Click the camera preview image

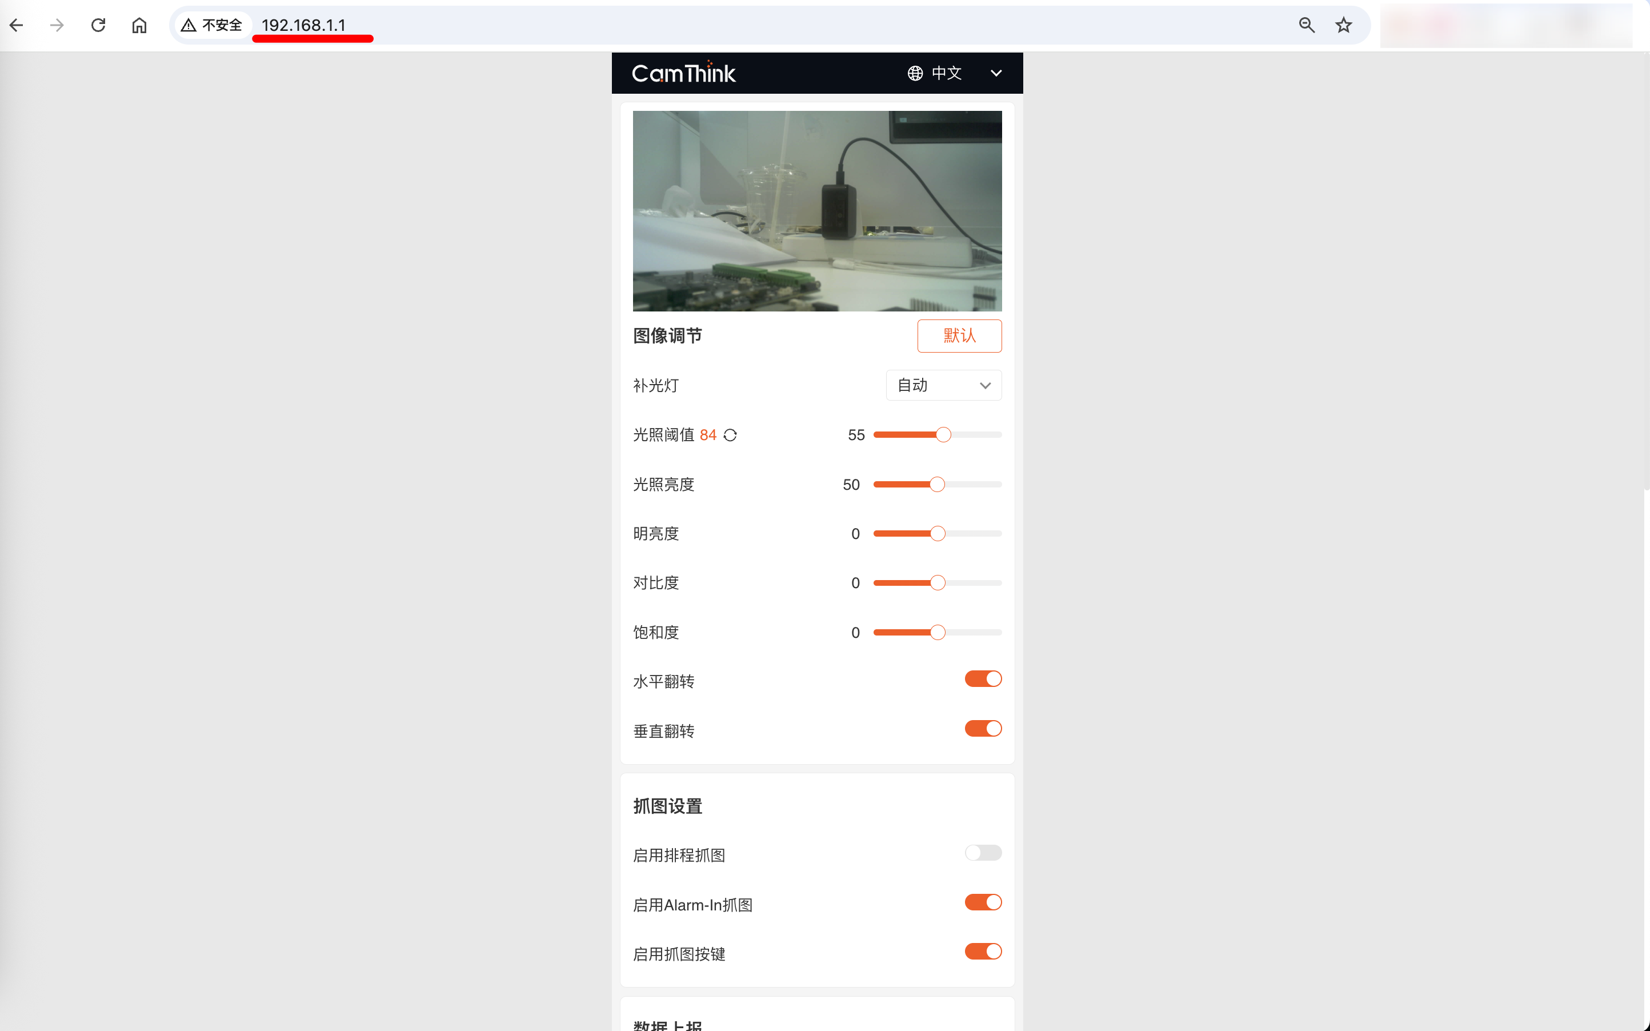(x=816, y=211)
